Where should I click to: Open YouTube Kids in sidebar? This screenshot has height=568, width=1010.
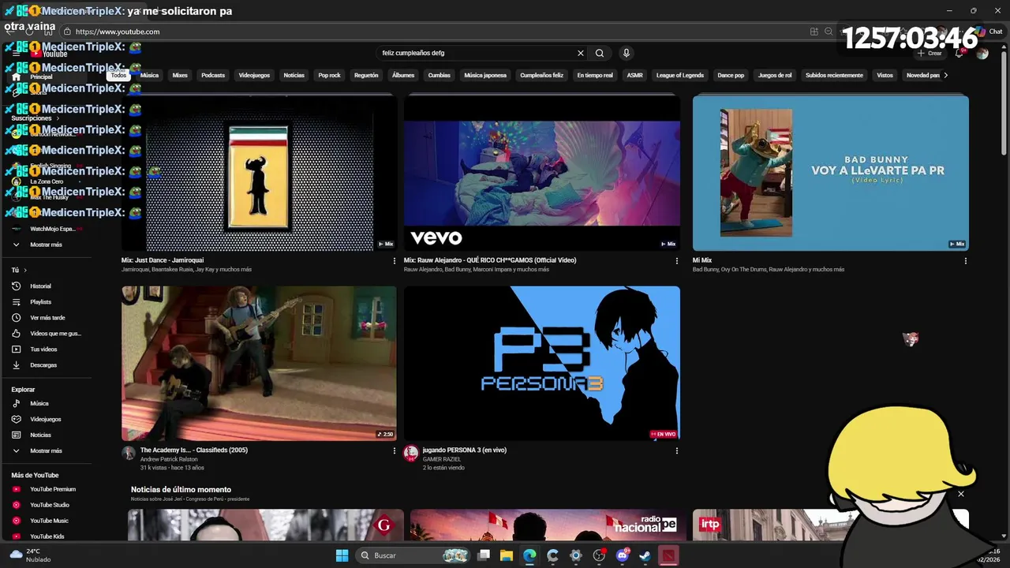pyautogui.click(x=47, y=536)
